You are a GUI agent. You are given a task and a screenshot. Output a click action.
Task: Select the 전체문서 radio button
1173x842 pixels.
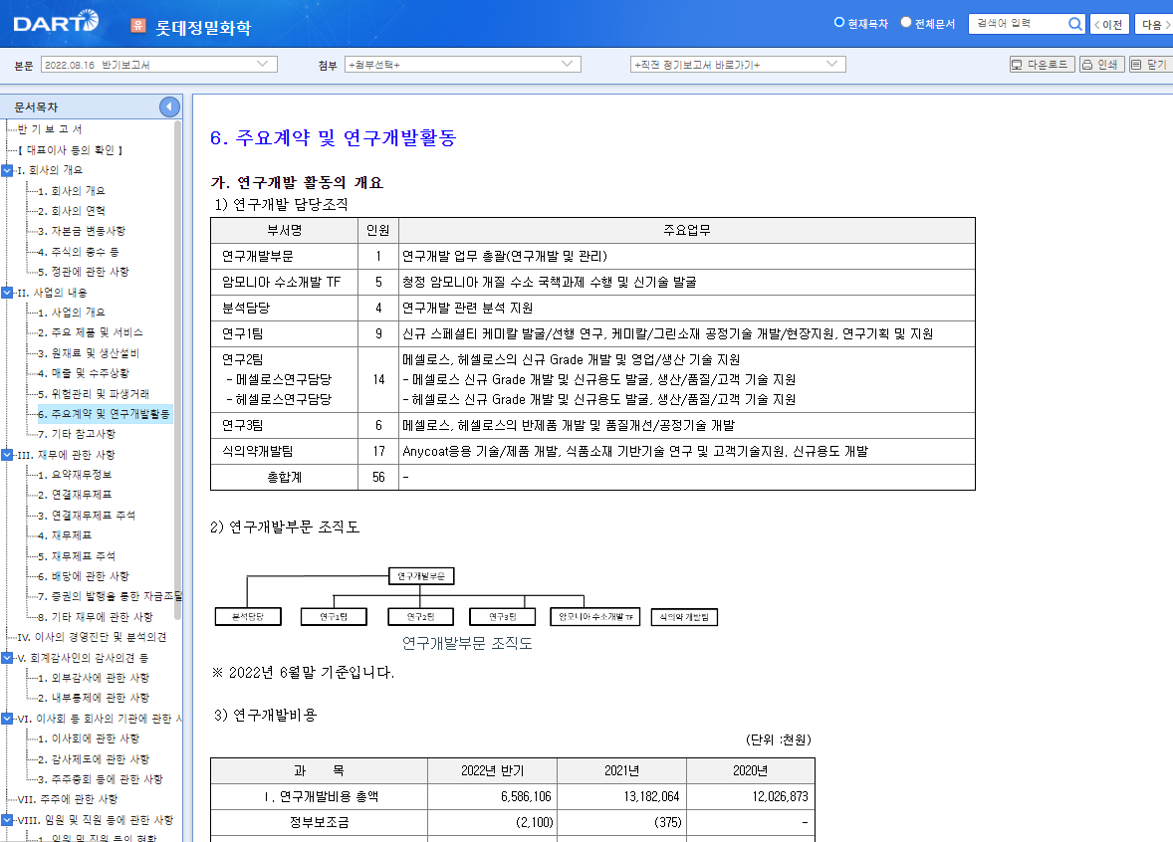(907, 22)
